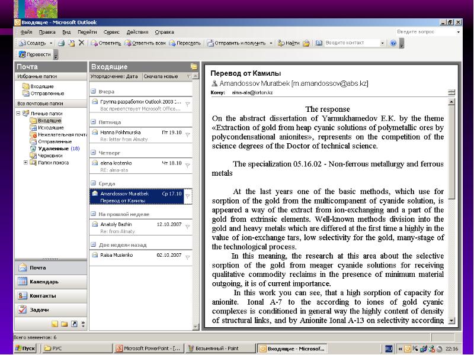Viewport: 474px width, 355px height.
Task: Click the folder icon next to Найти
Action: [x=306, y=43]
